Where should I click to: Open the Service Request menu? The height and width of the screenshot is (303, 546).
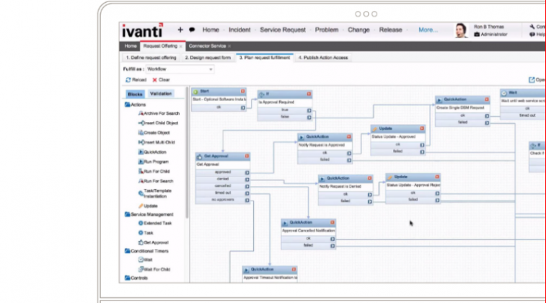pos(283,30)
